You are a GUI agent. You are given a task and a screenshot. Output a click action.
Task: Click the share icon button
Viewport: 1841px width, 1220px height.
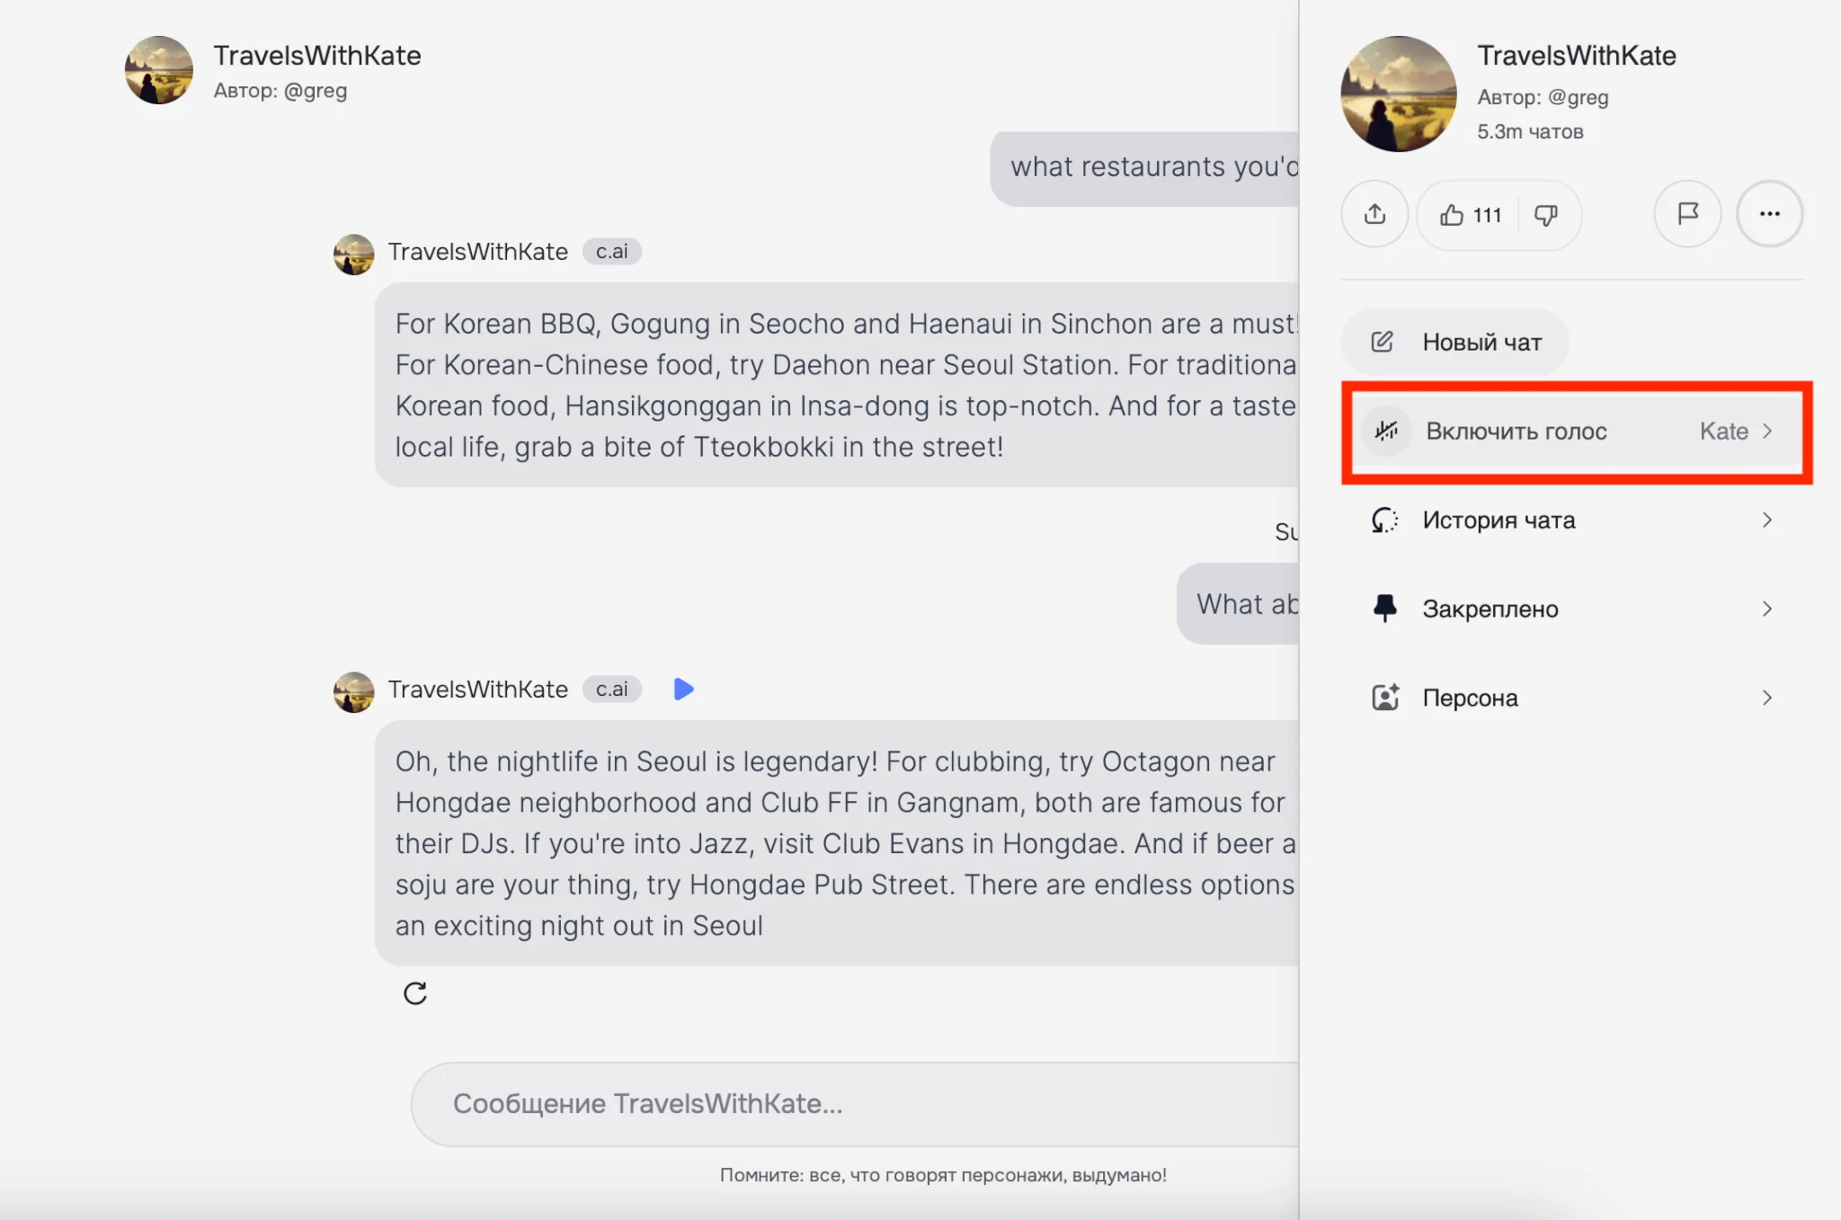pyautogui.click(x=1374, y=214)
